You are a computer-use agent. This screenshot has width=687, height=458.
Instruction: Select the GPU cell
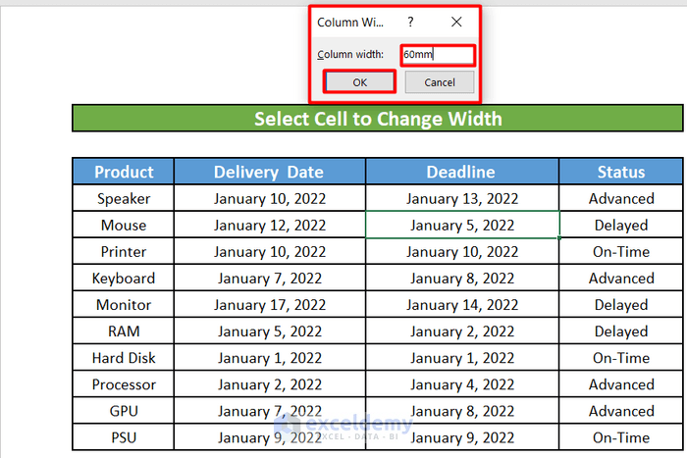[x=124, y=411]
